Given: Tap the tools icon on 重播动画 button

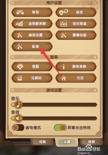Looking at the screenshot, I should (63, 35).
